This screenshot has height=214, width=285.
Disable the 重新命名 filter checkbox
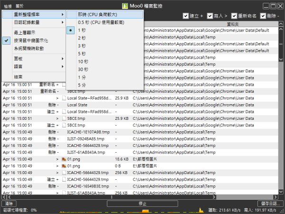(235, 16)
